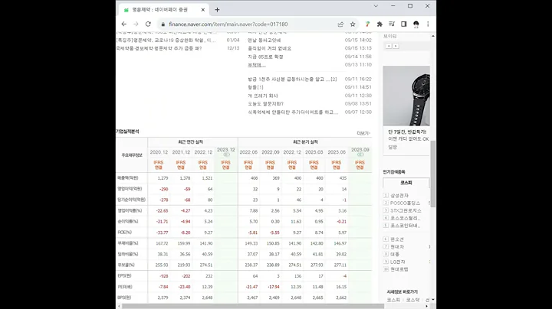The height and width of the screenshot is (309, 552).
Task: Click the -290 operating profit cell
Action: pyautogui.click(x=164, y=189)
